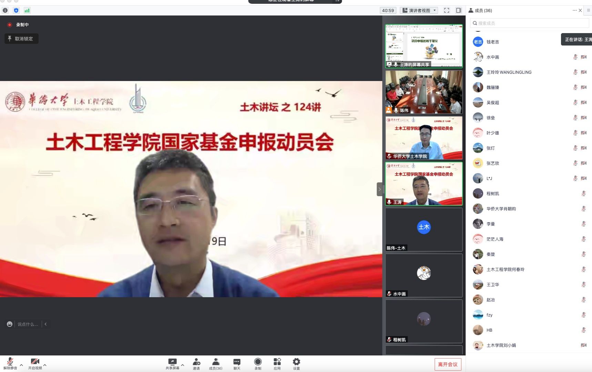Collapse the video thumbnail strip
Viewport: 592px width, 372px height.
click(x=379, y=189)
